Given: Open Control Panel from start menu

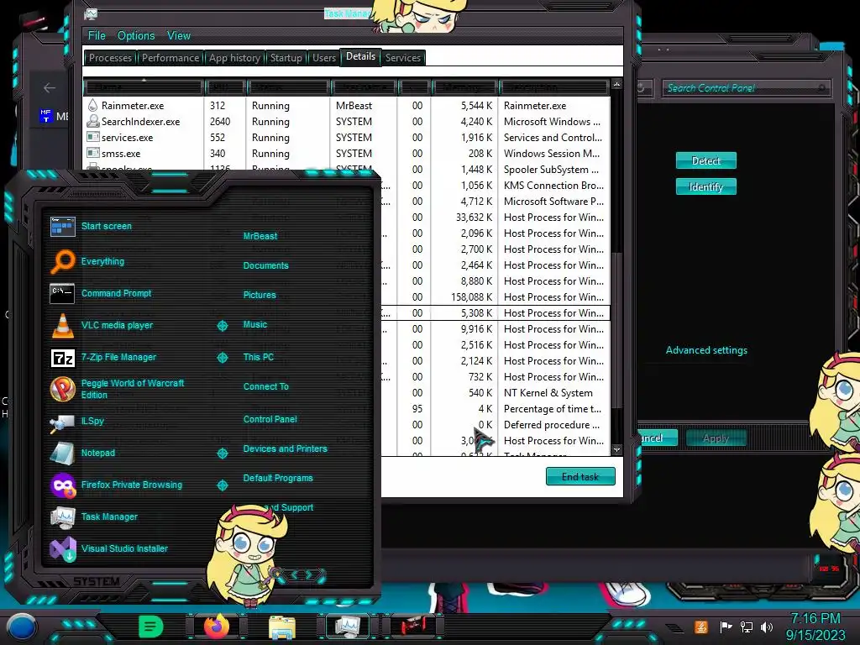Looking at the screenshot, I should point(270,419).
